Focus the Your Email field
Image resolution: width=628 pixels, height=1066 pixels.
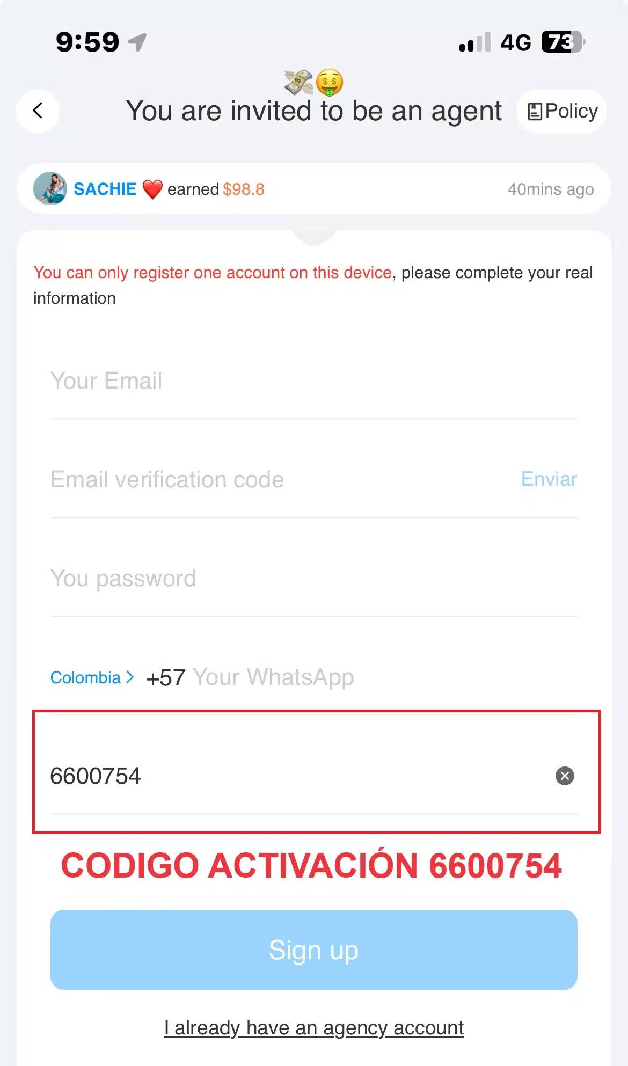[x=314, y=381]
